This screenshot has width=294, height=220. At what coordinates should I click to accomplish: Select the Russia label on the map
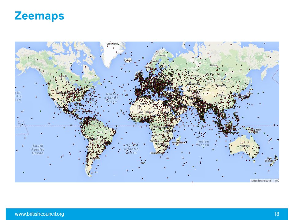click(214, 65)
